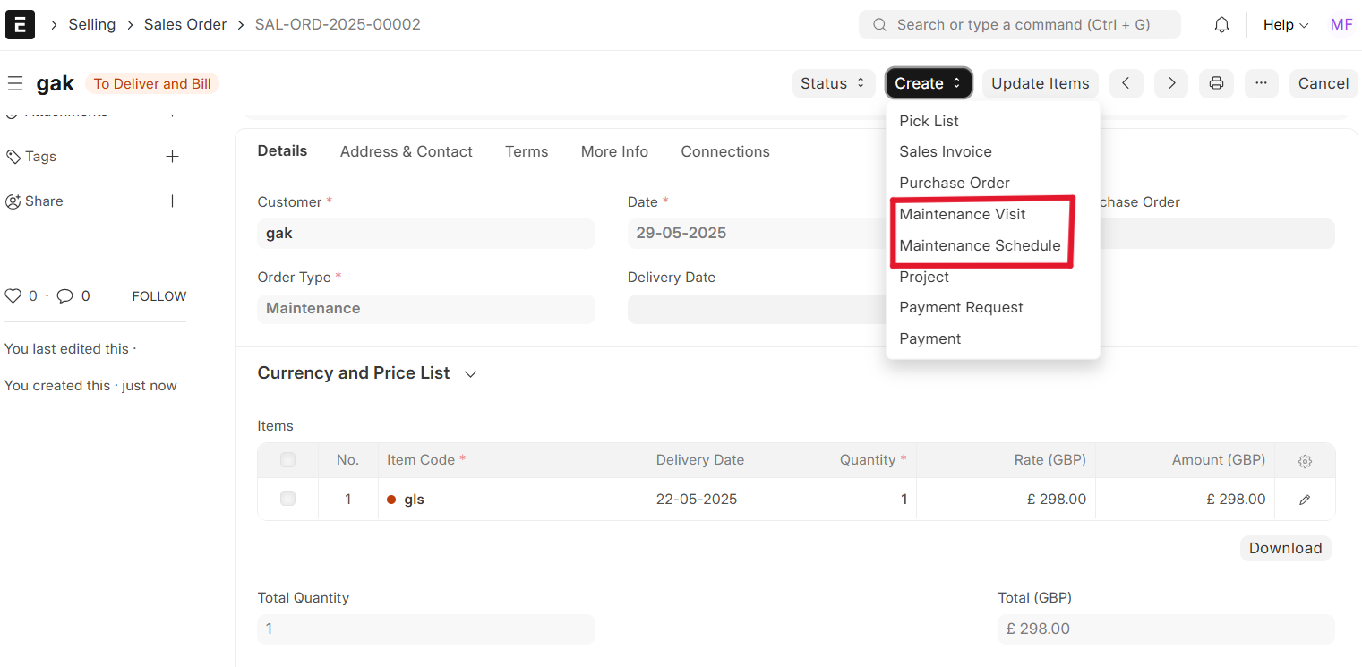The height and width of the screenshot is (667, 1362).
Task: Open the Help dropdown menu
Action: tap(1285, 25)
